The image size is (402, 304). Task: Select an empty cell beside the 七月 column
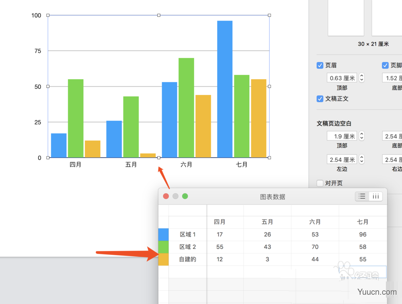coord(363,272)
